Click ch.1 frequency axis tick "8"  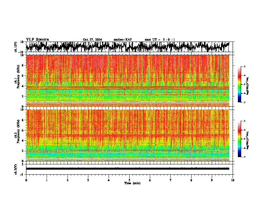point(23,65)
